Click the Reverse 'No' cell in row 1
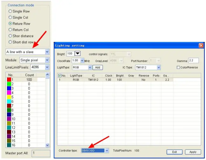The image size is (206, 160). pos(143,80)
